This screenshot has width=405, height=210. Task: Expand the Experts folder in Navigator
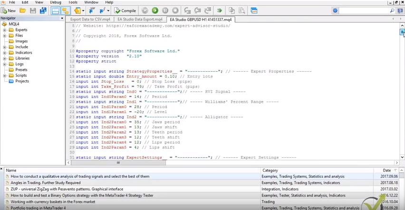[x=5, y=30]
